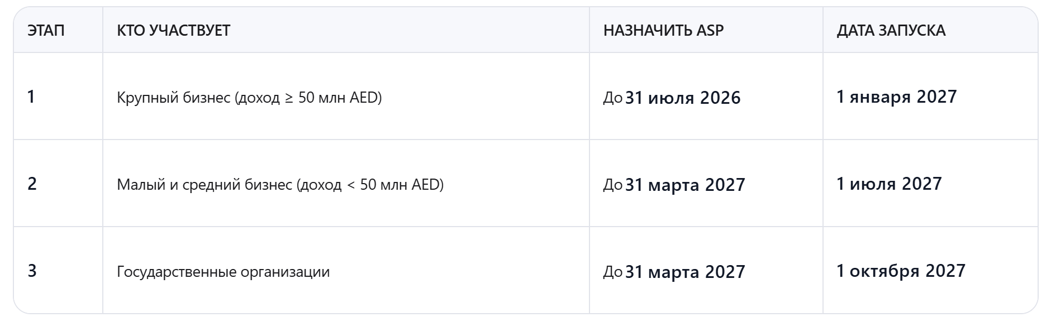
Task: Click the Крупный бизнес participant text
Action: [x=173, y=98]
